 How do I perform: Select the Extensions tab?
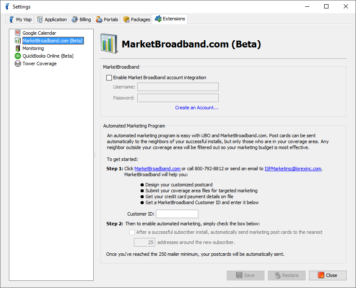[170, 19]
